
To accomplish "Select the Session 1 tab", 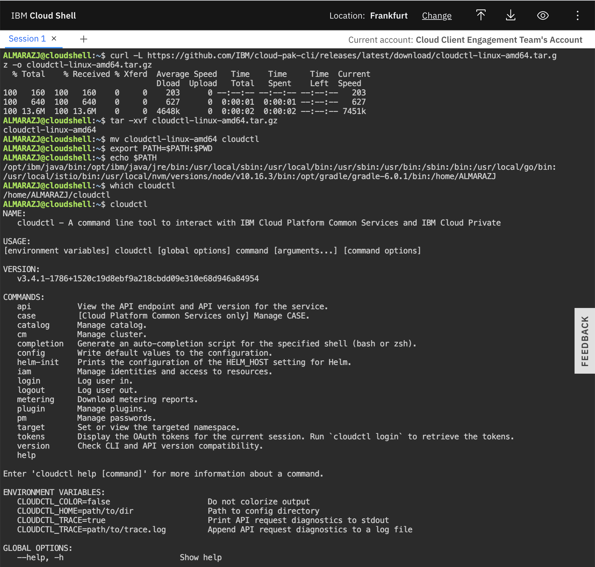I will pyautogui.click(x=27, y=39).
